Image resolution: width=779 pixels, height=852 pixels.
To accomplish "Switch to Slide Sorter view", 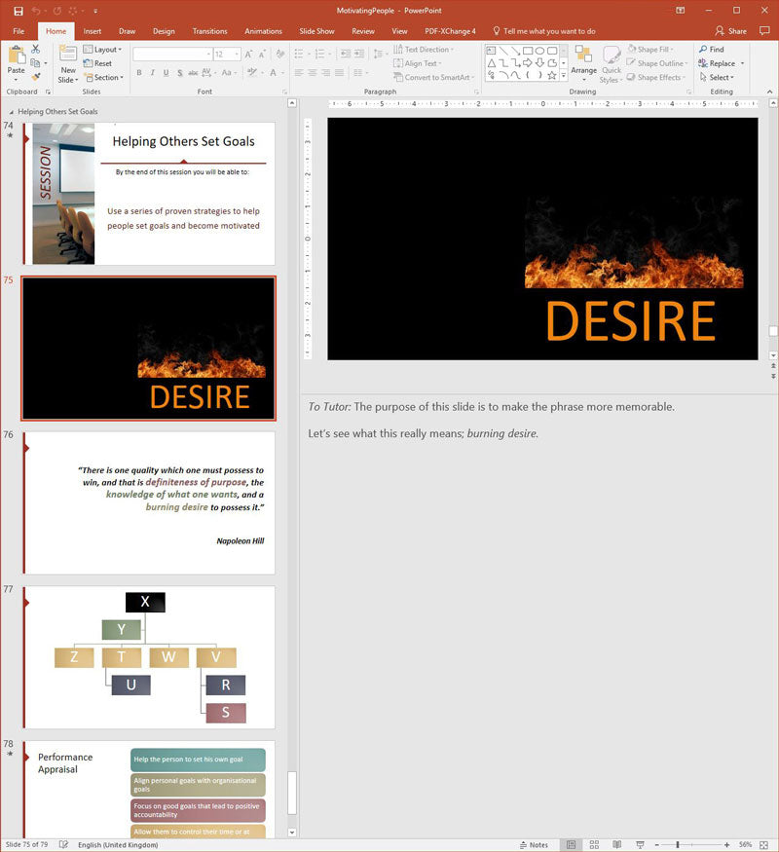I will [x=594, y=844].
